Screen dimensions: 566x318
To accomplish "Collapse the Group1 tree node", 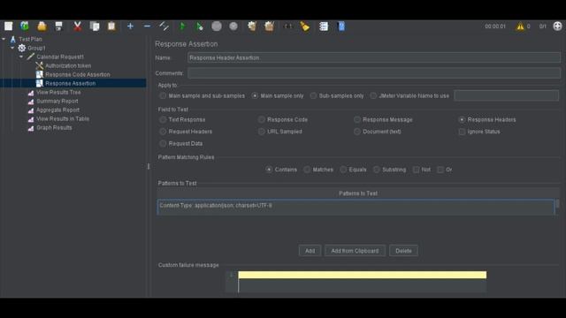I will coord(12,48).
